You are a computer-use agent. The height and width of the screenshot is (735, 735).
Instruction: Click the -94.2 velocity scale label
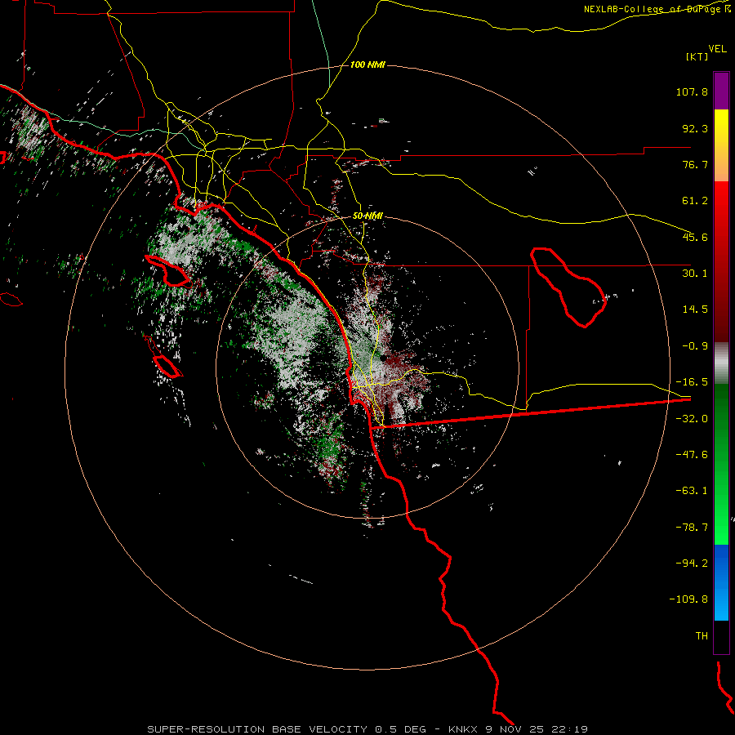[x=692, y=563]
